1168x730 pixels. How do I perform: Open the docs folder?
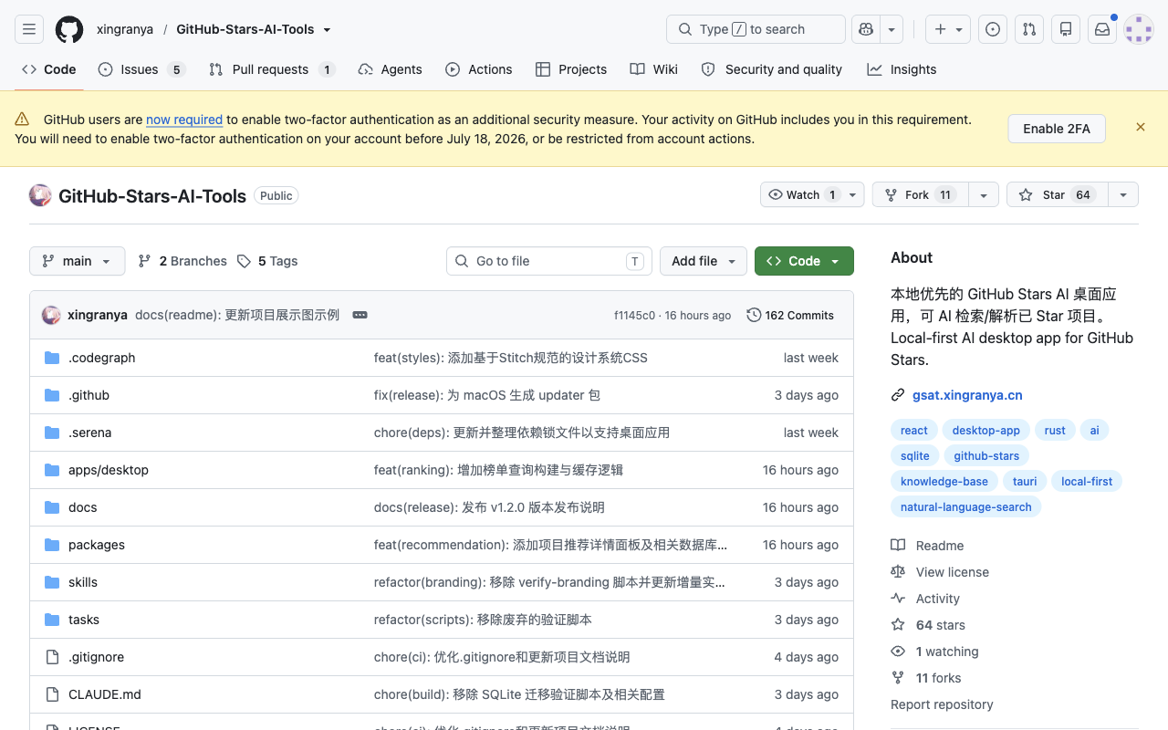pos(83,507)
